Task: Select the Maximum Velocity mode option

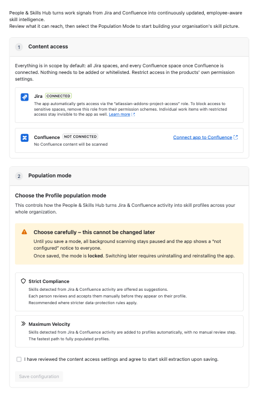Action: tap(129, 331)
